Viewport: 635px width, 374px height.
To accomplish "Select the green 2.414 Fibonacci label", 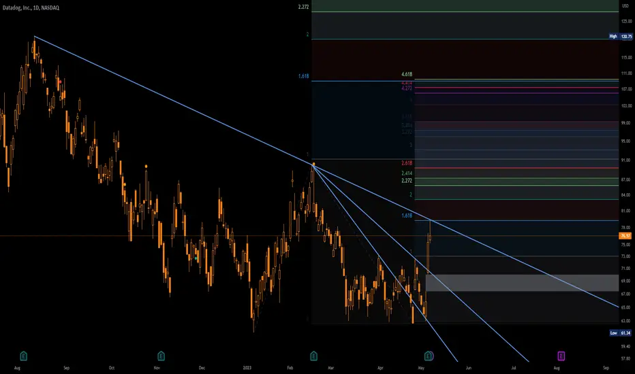I will 407,173.
